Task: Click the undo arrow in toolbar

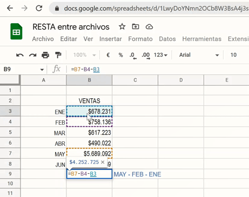Action: (19, 55)
